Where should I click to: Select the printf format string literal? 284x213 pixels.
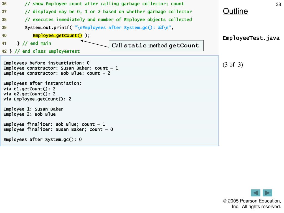point(123,27)
